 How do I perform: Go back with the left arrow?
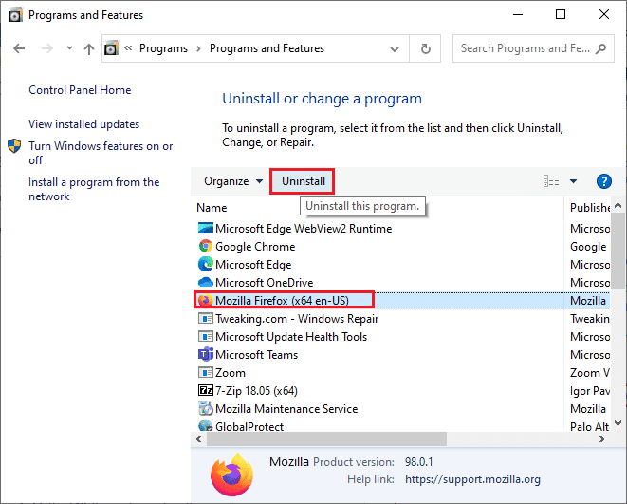19,48
